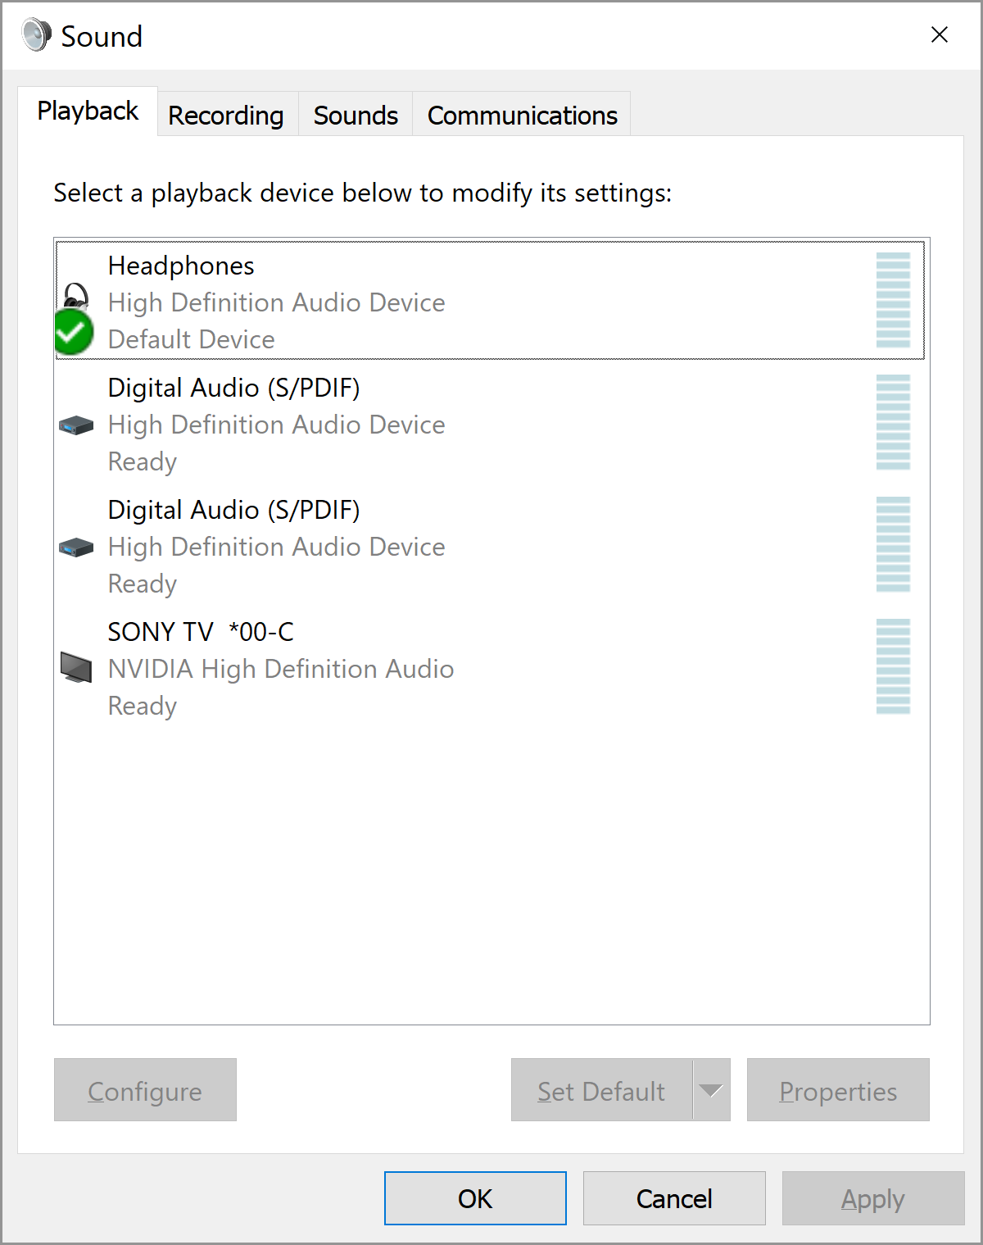Dismiss the dialog with Cancel
This screenshot has width=983, height=1245.
673,1198
